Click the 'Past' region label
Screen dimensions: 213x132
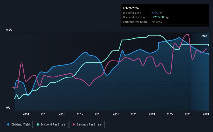[x=204, y=36]
